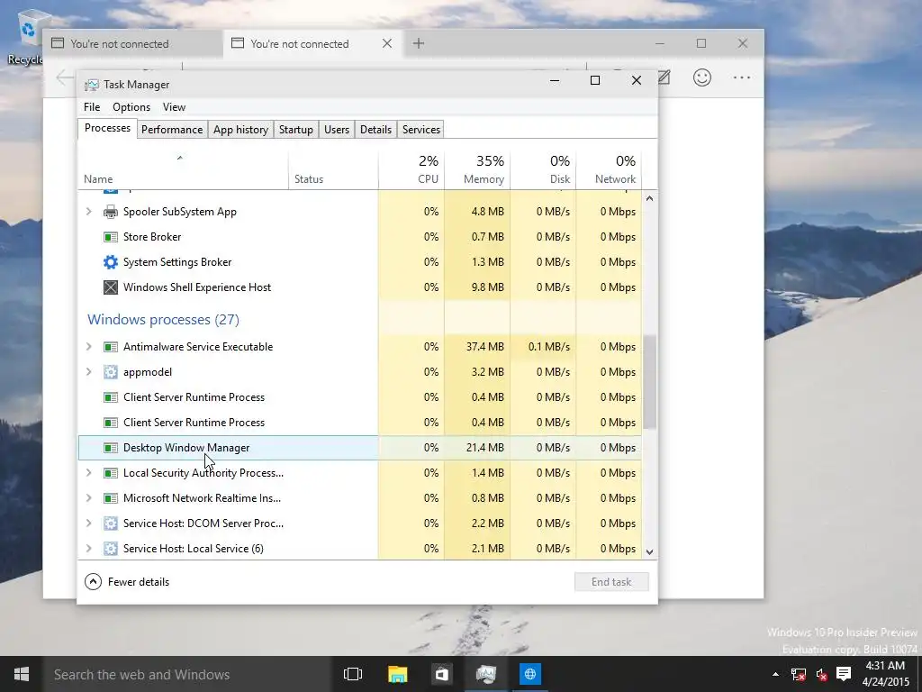Close the active 'You're not connected' browser tab
The width and height of the screenshot is (922, 692).
(x=387, y=43)
